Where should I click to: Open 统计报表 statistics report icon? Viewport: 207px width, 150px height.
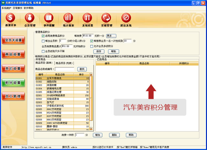(x=68, y=18)
